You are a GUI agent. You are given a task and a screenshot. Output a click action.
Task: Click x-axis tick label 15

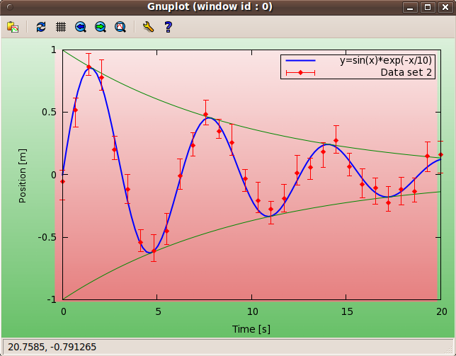pyautogui.click(x=347, y=312)
